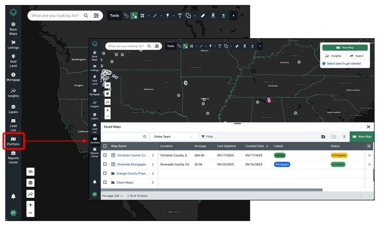377x226 pixels.
Task: Toggle the 3D view button
Action: point(30,171)
